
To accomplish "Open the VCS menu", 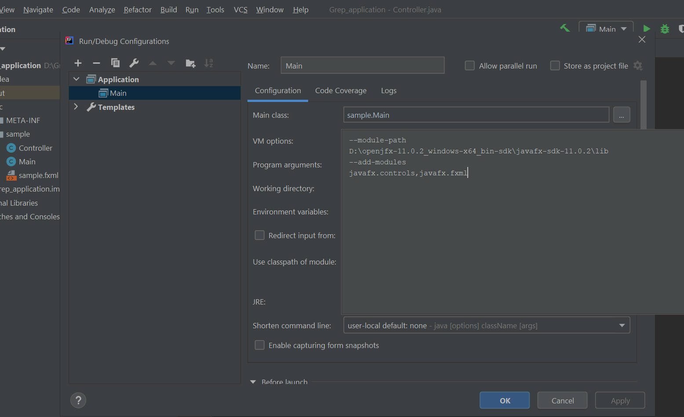I will [241, 10].
